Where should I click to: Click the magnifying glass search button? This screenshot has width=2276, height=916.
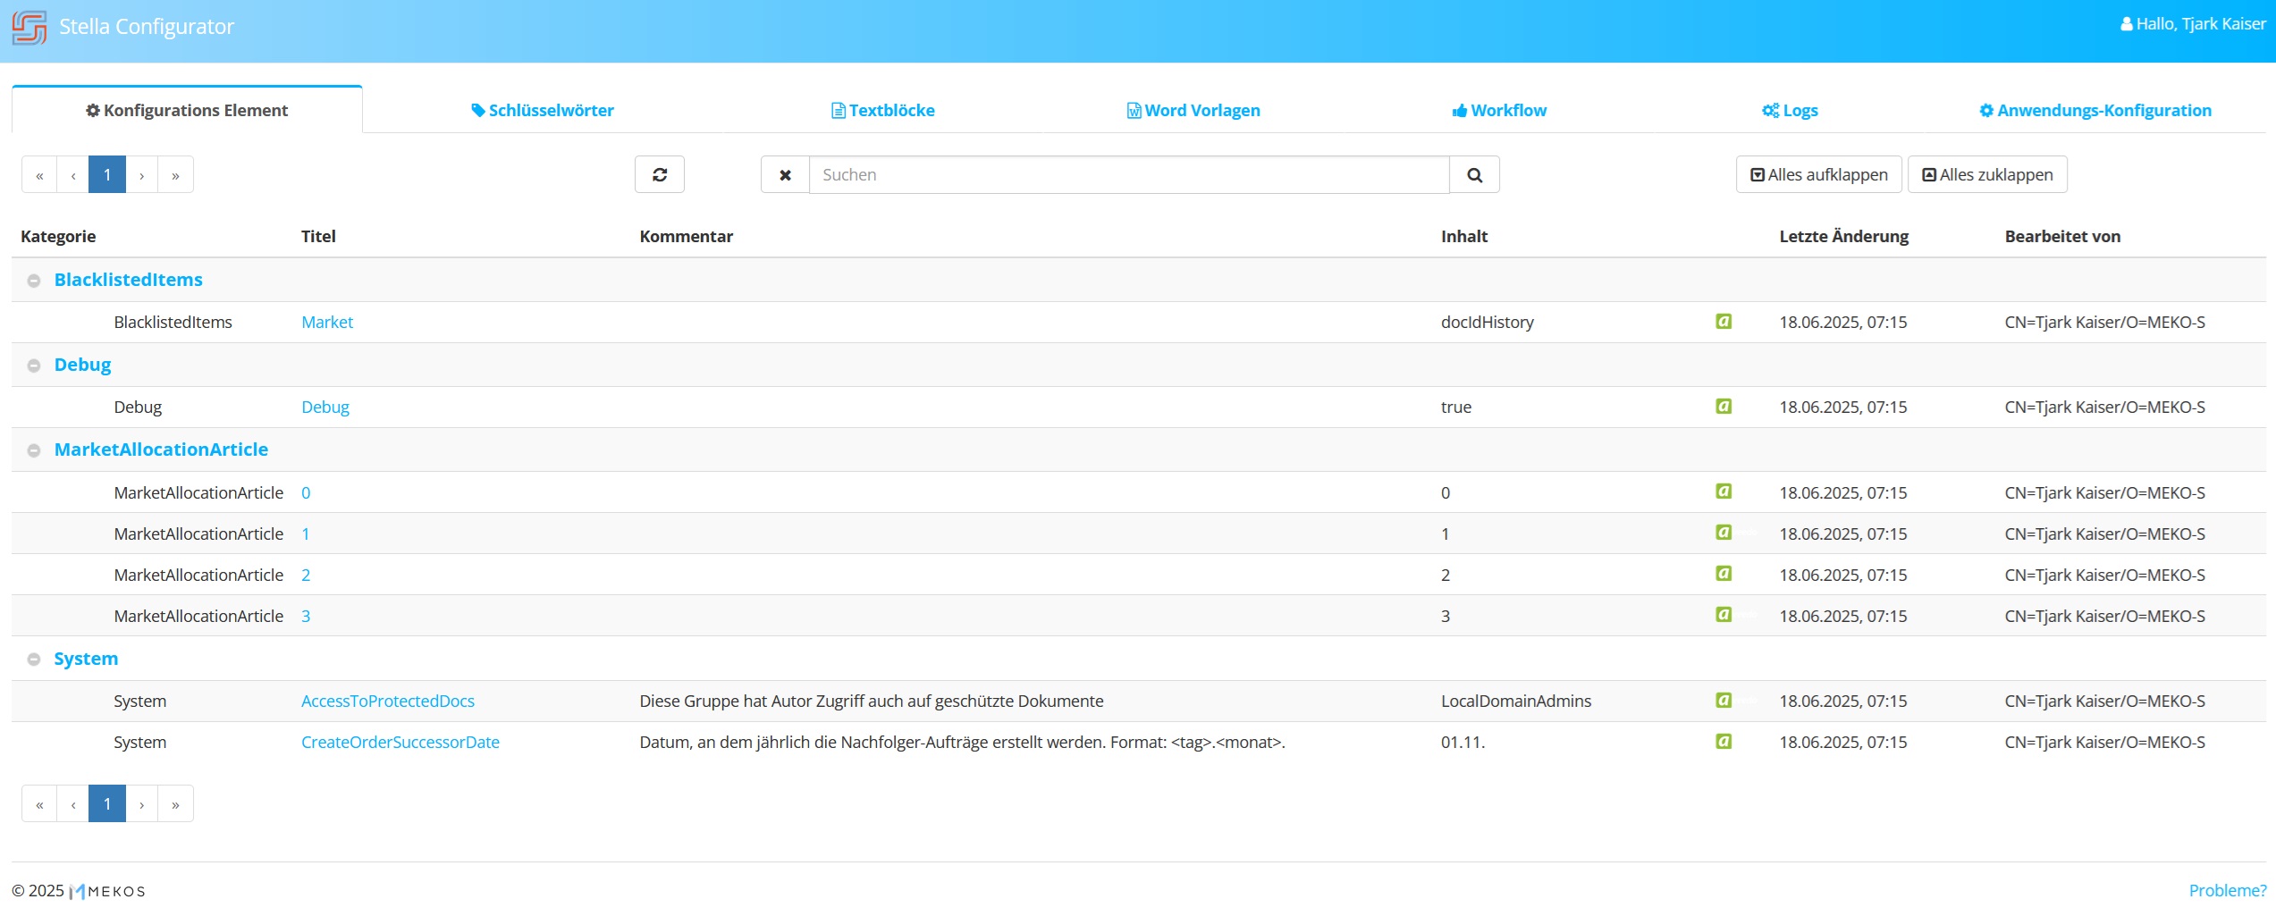(x=1474, y=175)
